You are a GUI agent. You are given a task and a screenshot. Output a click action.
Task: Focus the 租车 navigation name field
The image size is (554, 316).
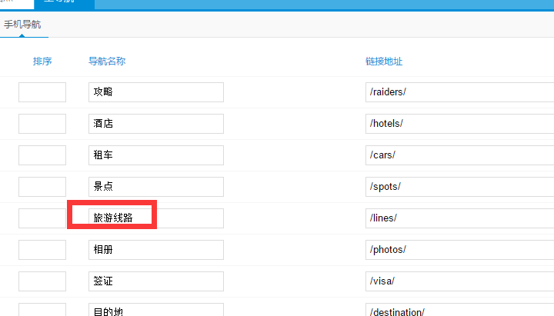pos(155,155)
